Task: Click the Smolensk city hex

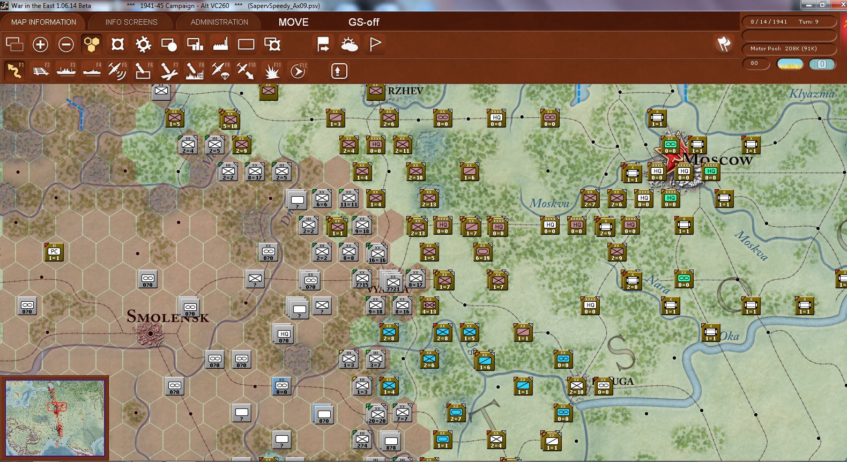Action: point(151,333)
